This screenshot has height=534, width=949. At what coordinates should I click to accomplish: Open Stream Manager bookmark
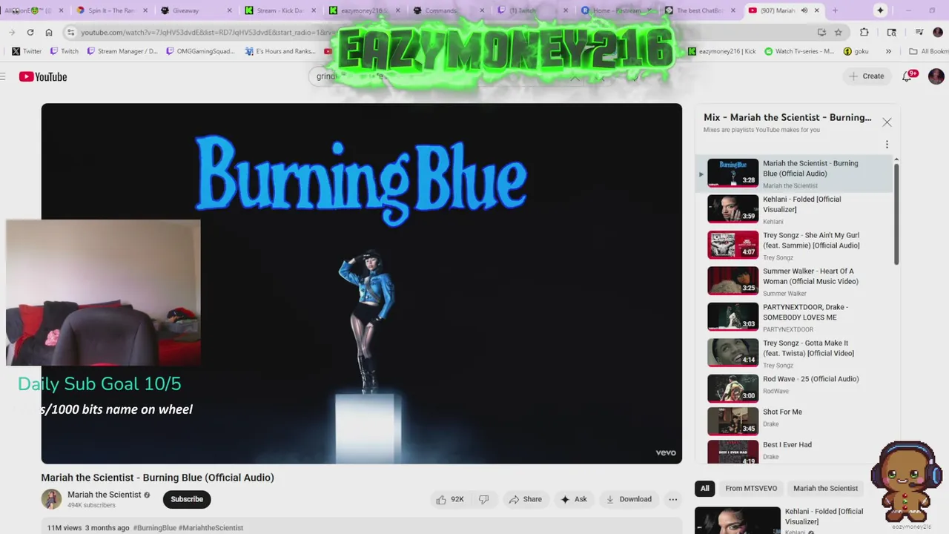122,51
